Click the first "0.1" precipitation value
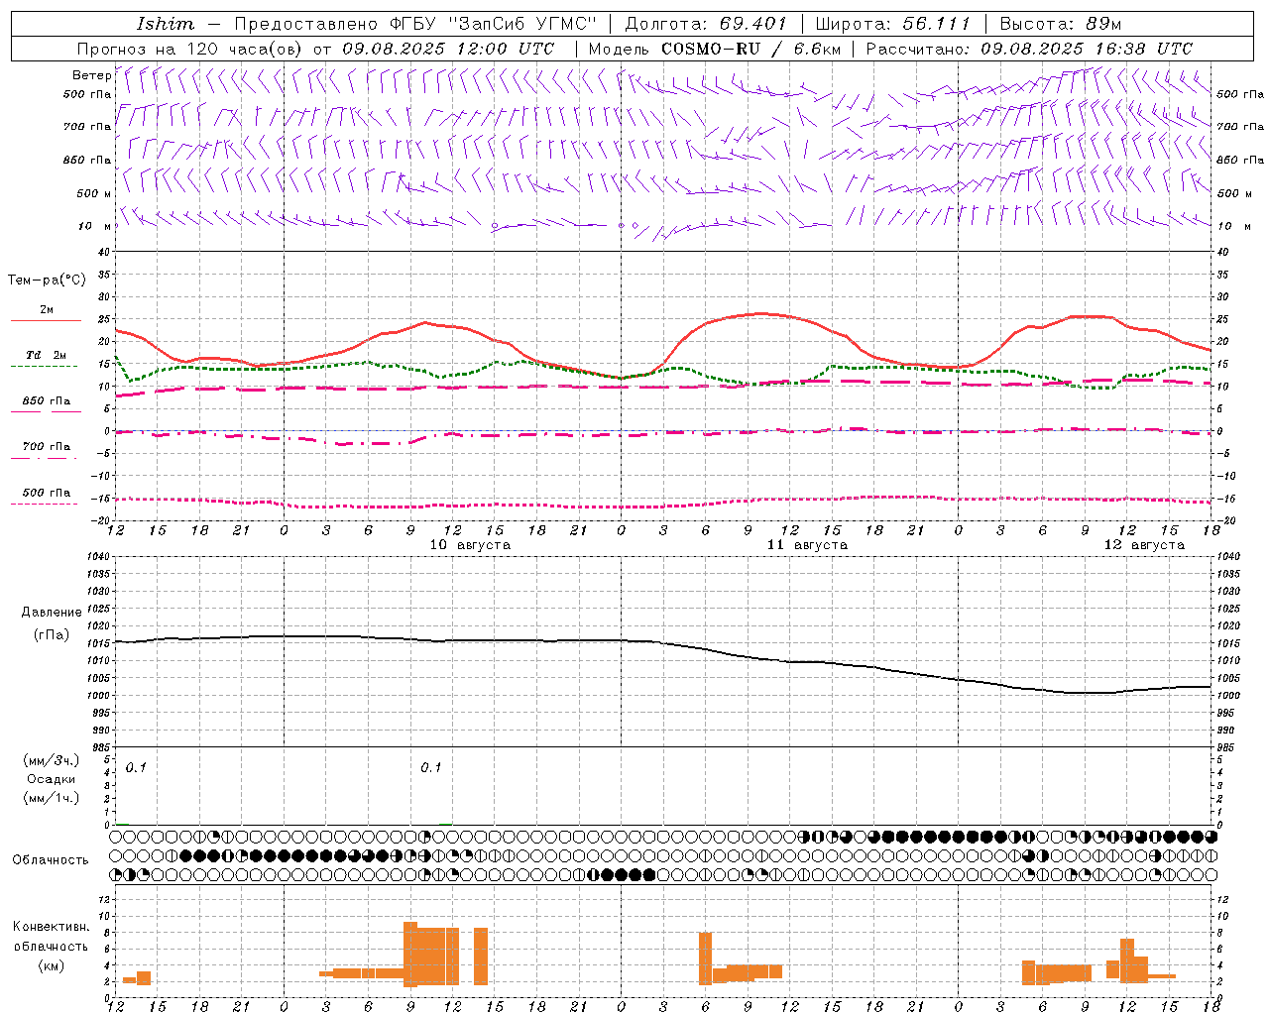This screenshot has height=1015, width=1269. tap(136, 767)
